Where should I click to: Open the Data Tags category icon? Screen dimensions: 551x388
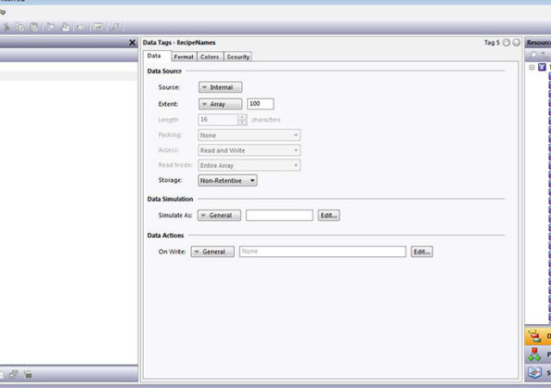tap(535, 336)
